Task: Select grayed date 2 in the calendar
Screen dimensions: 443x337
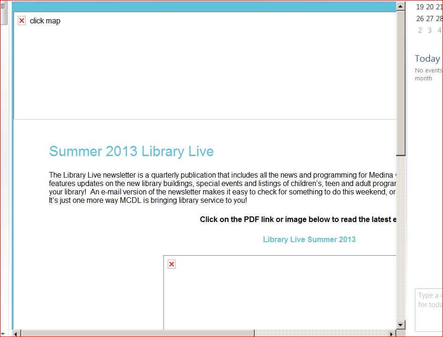Action: 420,30
